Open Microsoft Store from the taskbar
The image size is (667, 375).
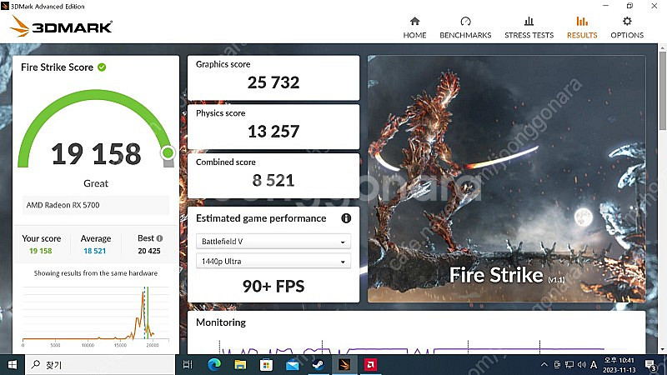click(x=266, y=365)
